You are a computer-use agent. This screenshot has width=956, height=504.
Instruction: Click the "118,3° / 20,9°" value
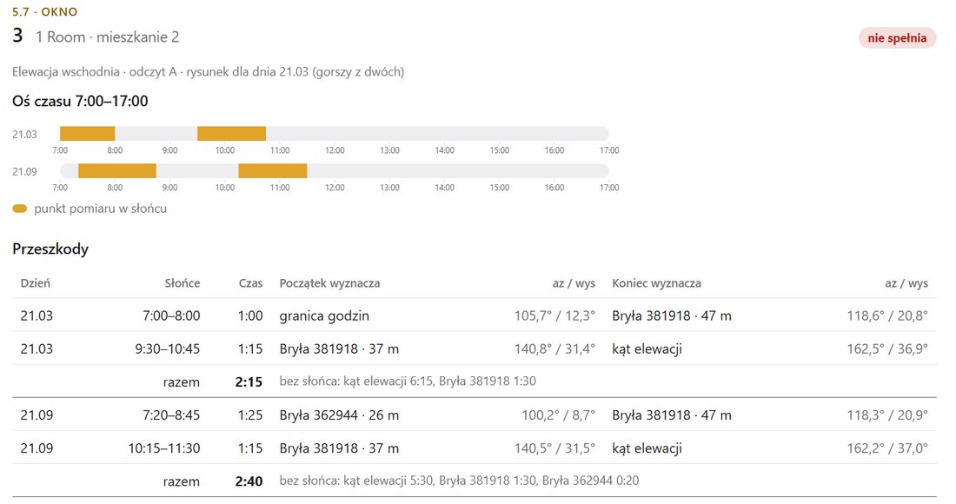pyautogui.click(x=887, y=415)
